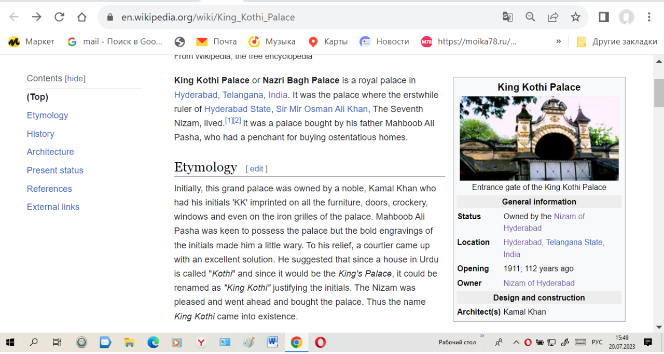The height and width of the screenshot is (354, 664).
Task: Open the Другие закладки folder
Action: coord(617,41)
